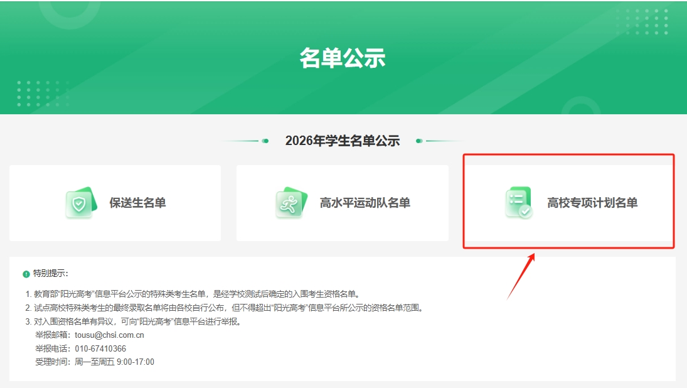Click the 受理时间 office hours line

(x=95, y=362)
